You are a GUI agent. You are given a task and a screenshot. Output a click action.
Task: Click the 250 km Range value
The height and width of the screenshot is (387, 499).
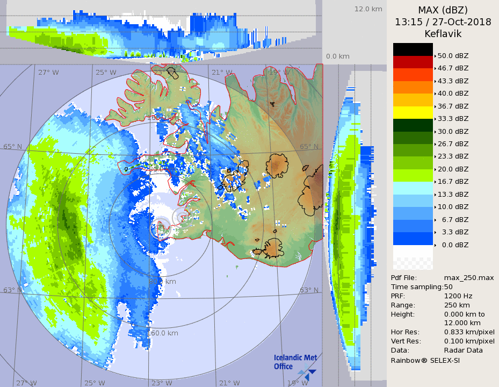(457, 305)
